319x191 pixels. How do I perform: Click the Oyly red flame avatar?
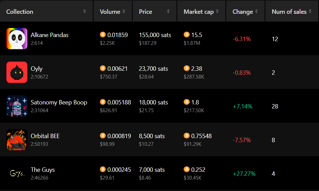click(x=17, y=72)
